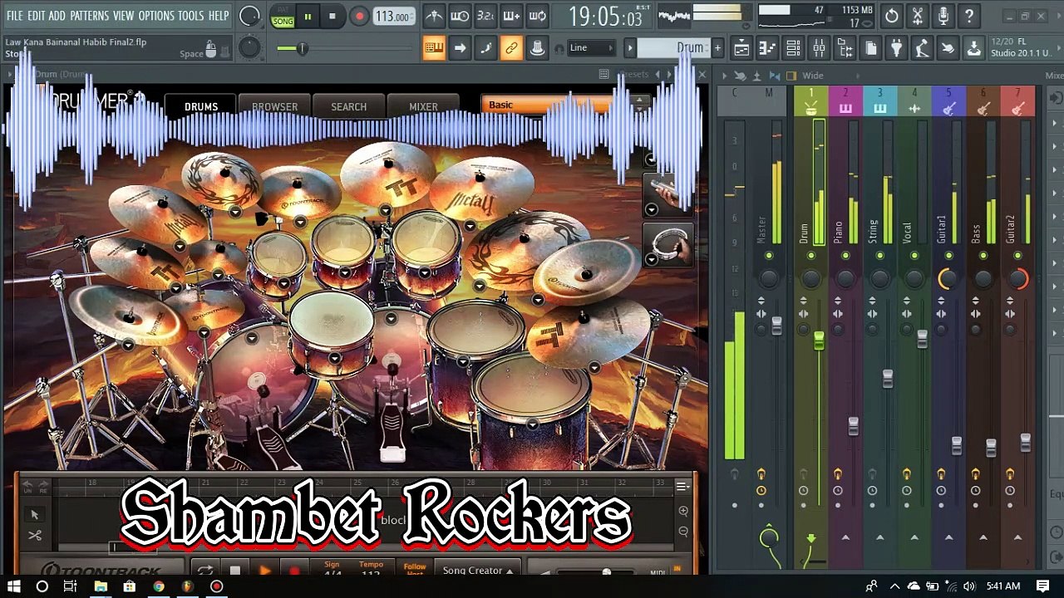Toggle the metronome icon
Screen dimensions: 1064x598
(x=434, y=16)
